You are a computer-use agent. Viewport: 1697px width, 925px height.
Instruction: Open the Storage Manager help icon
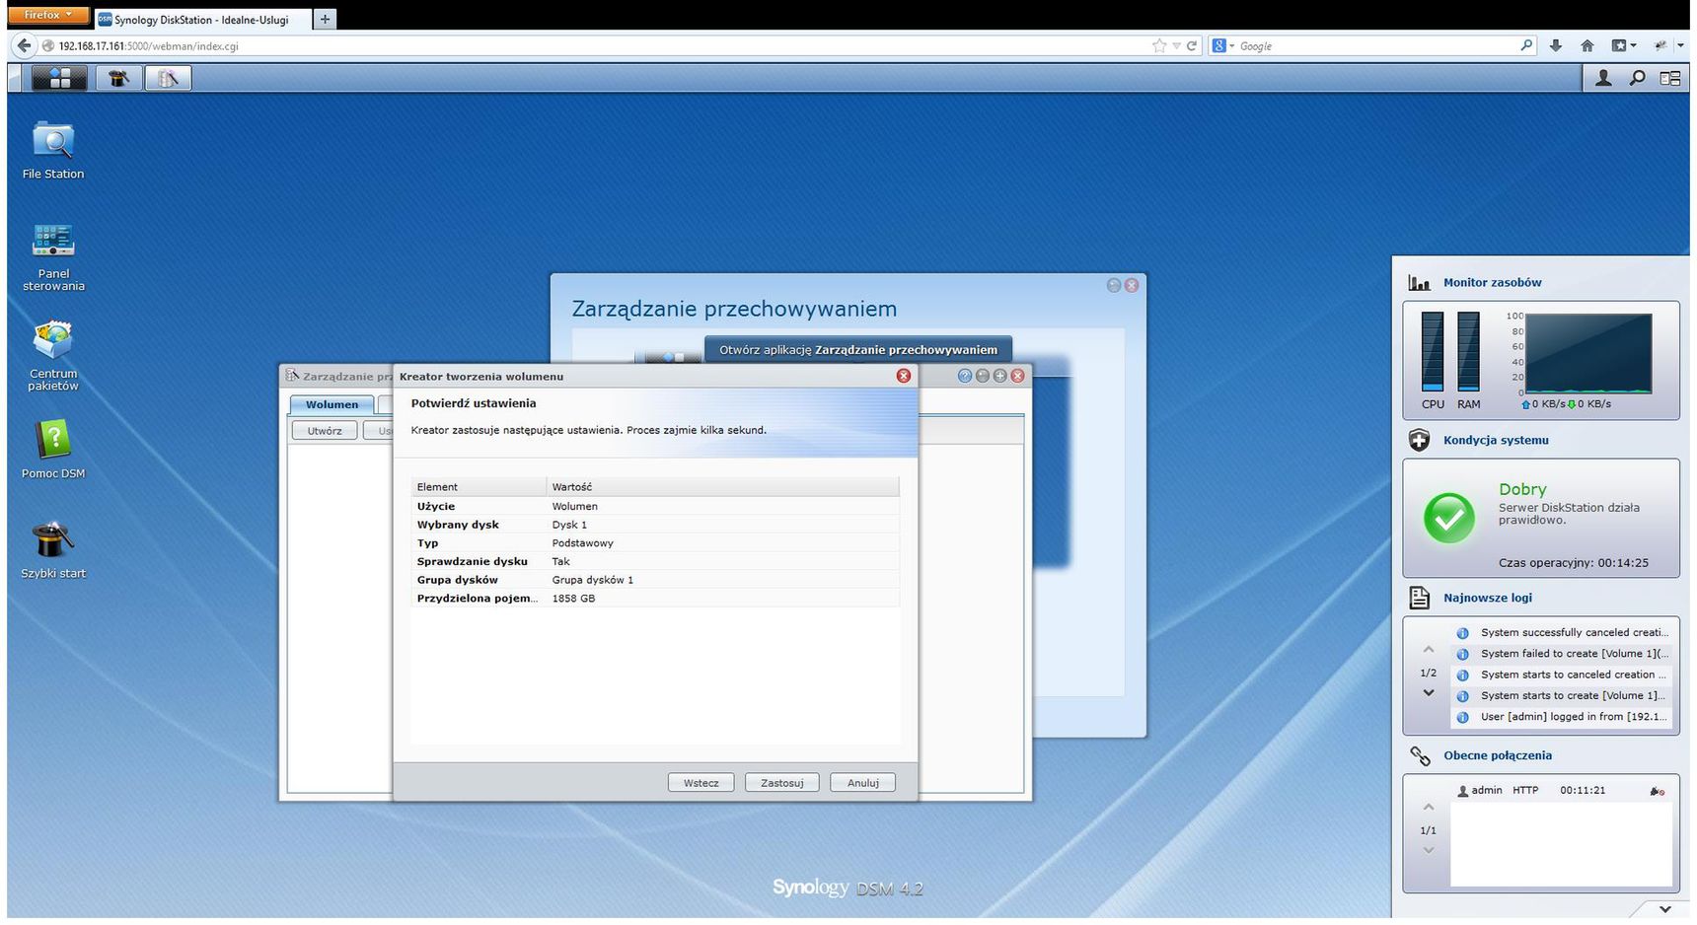(x=965, y=376)
